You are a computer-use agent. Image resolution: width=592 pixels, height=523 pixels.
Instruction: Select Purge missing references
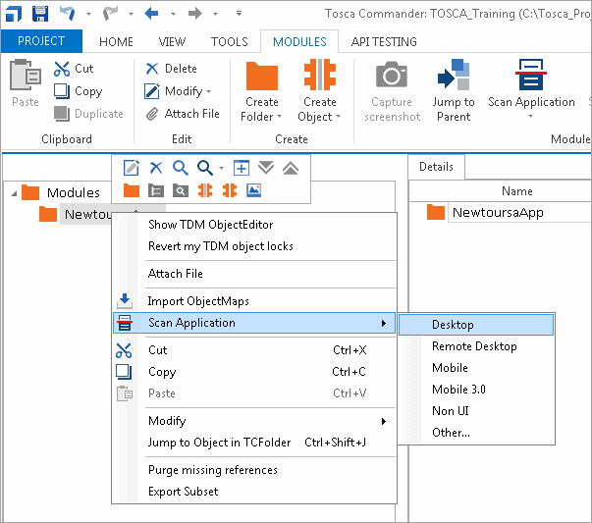click(x=254, y=470)
